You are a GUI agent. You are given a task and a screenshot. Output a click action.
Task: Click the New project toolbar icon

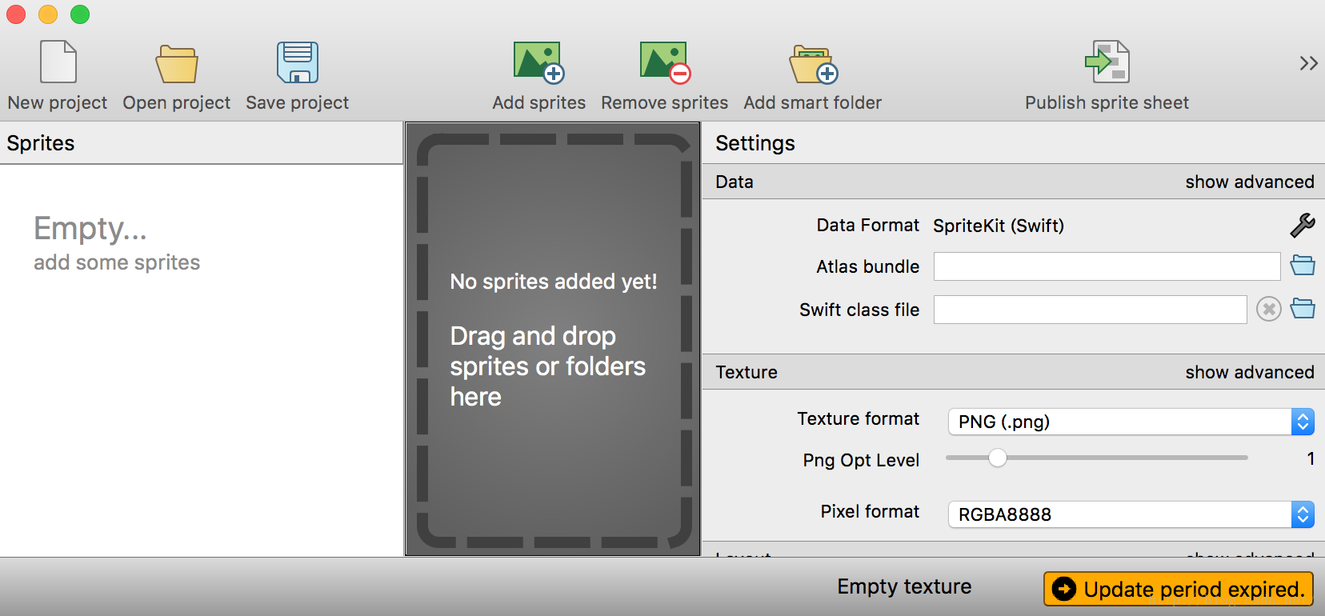(x=58, y=62)
